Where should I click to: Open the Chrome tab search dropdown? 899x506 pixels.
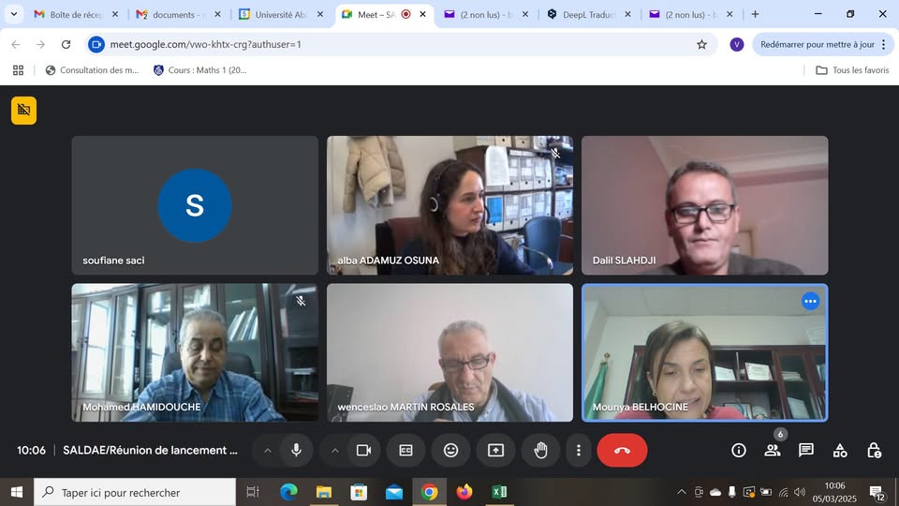coord(13,14)
